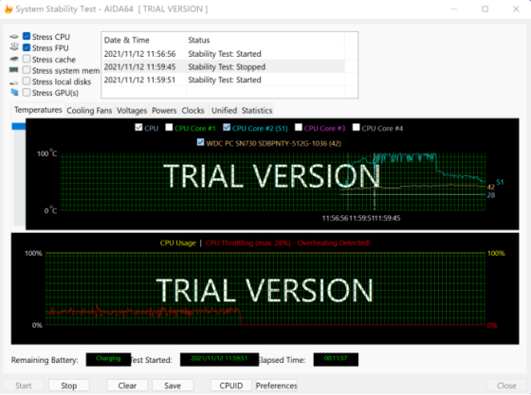531x395 pixels.
Task: Select the 11:59:51 Stability Test: Started log row
Action: pyautogui.click(x=223, y=80)
